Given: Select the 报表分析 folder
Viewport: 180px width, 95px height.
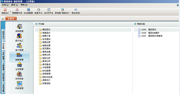Looking at the screenshot, I should 45,55.
